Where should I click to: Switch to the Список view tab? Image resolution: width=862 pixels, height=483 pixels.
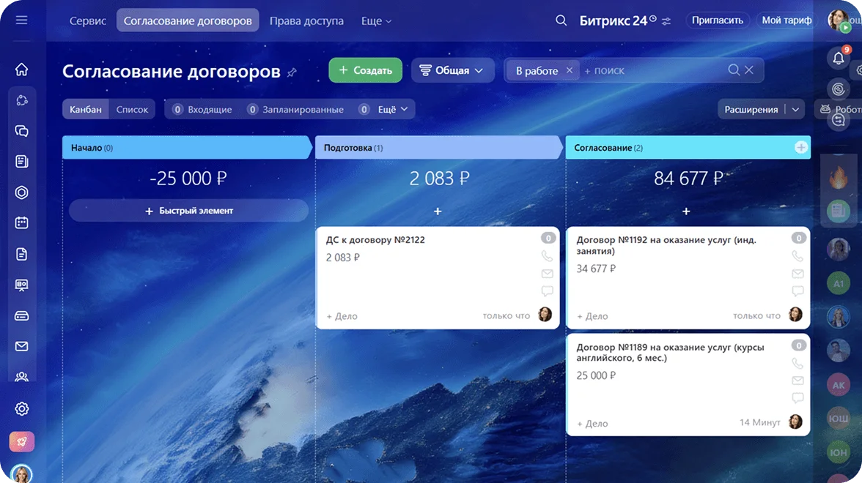pos(132,108)
